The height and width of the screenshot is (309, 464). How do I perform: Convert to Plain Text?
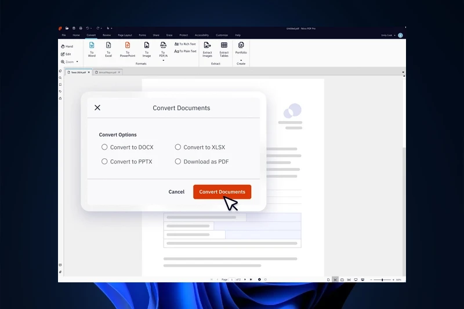(185, 51)
